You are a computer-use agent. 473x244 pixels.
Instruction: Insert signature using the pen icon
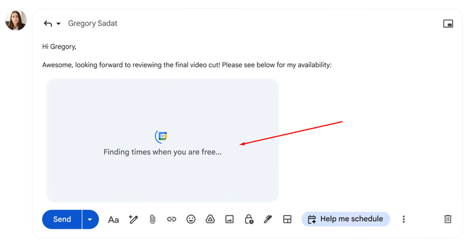268,219
